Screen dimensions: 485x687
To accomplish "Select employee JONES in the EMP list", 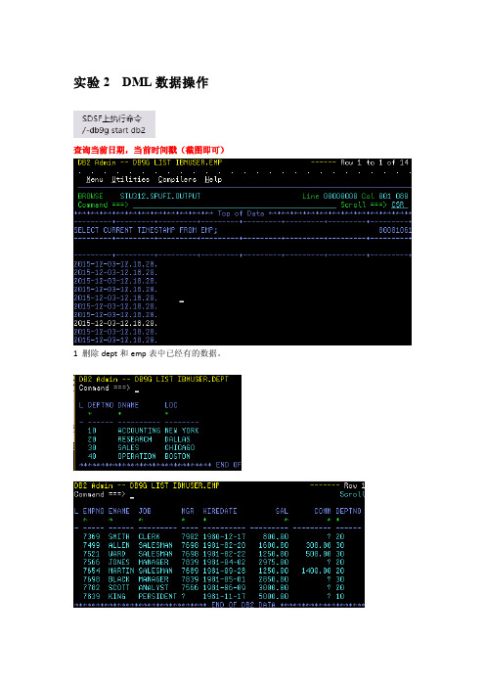I will coord(118,562).
